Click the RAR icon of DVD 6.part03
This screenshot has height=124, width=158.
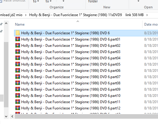18,52
